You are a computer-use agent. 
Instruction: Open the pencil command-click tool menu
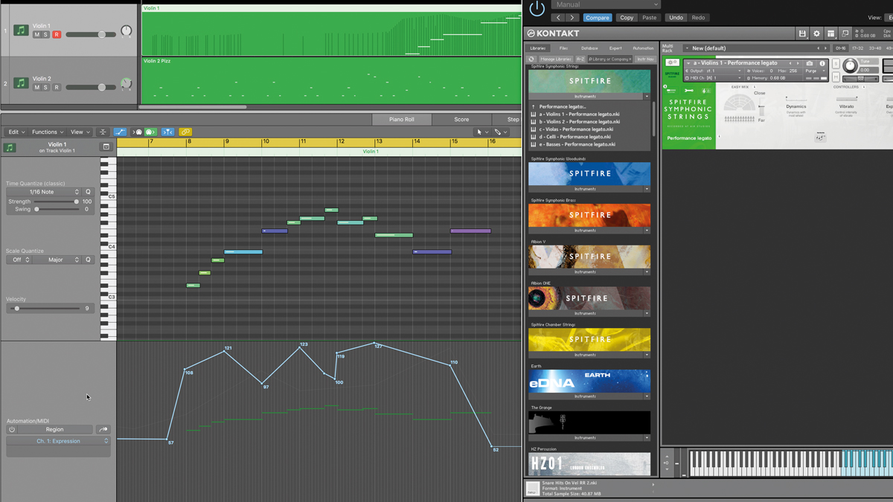(500, 132)
